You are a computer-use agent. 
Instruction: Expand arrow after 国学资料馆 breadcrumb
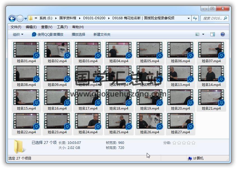click(x=80, y=18)
